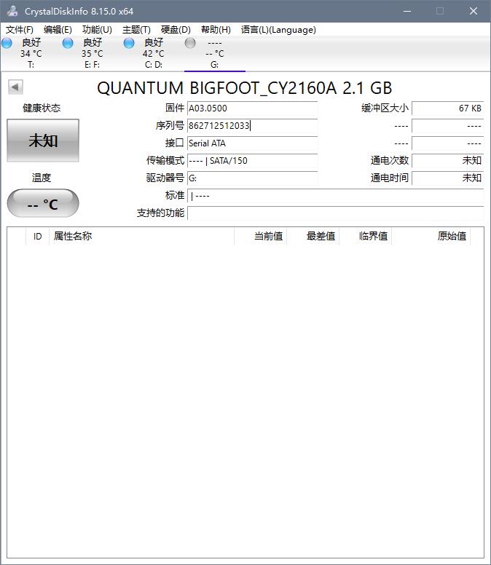Click the 接口 Serial ATA field

click(252, 143)
